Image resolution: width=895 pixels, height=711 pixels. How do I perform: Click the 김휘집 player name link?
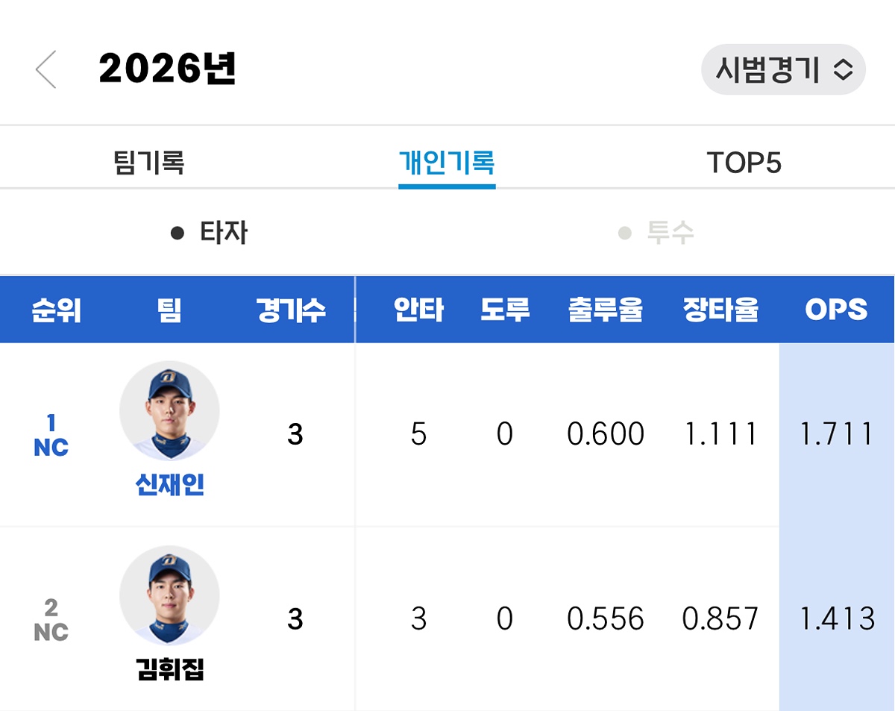(170, 670)
